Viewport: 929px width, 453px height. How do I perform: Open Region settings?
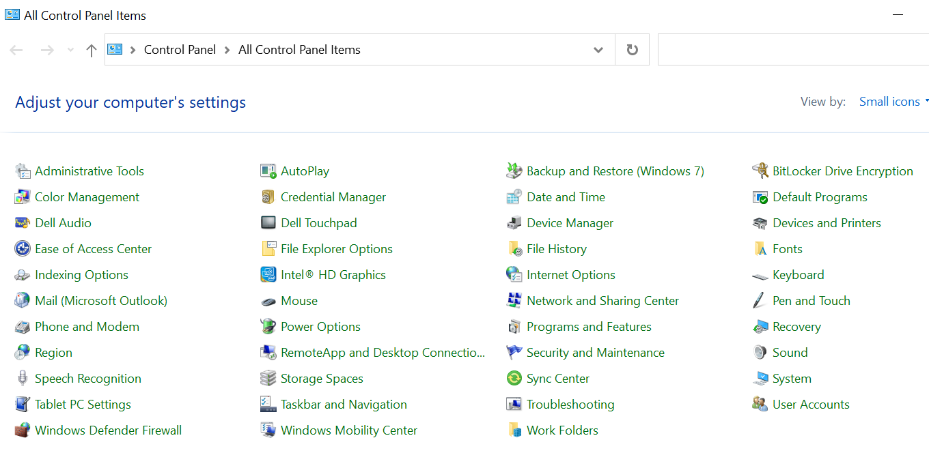point(53,353)
